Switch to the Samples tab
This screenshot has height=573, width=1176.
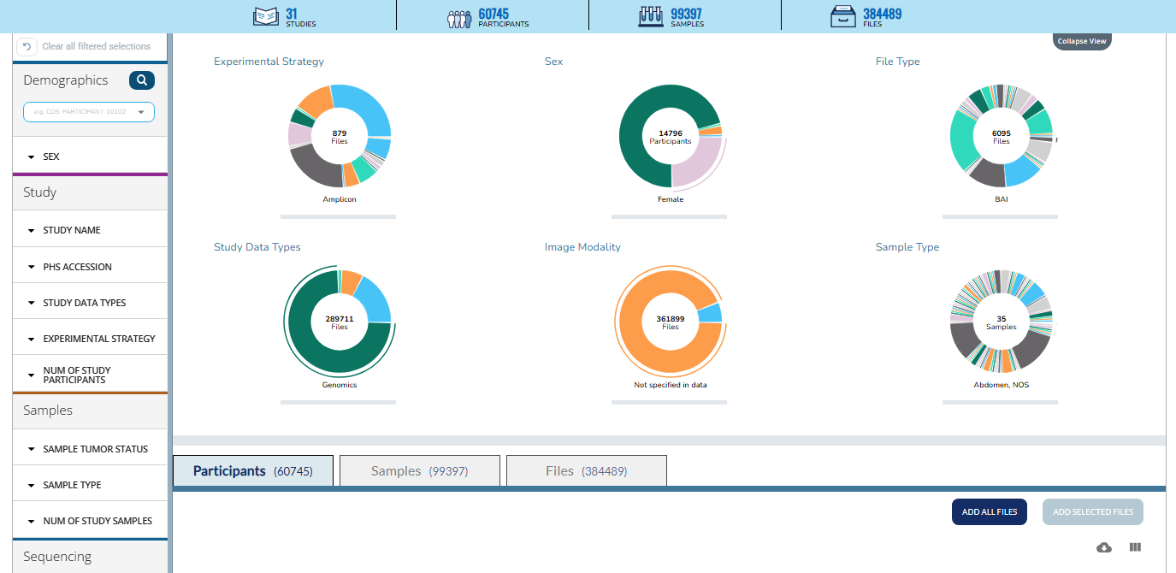point(420,471)
